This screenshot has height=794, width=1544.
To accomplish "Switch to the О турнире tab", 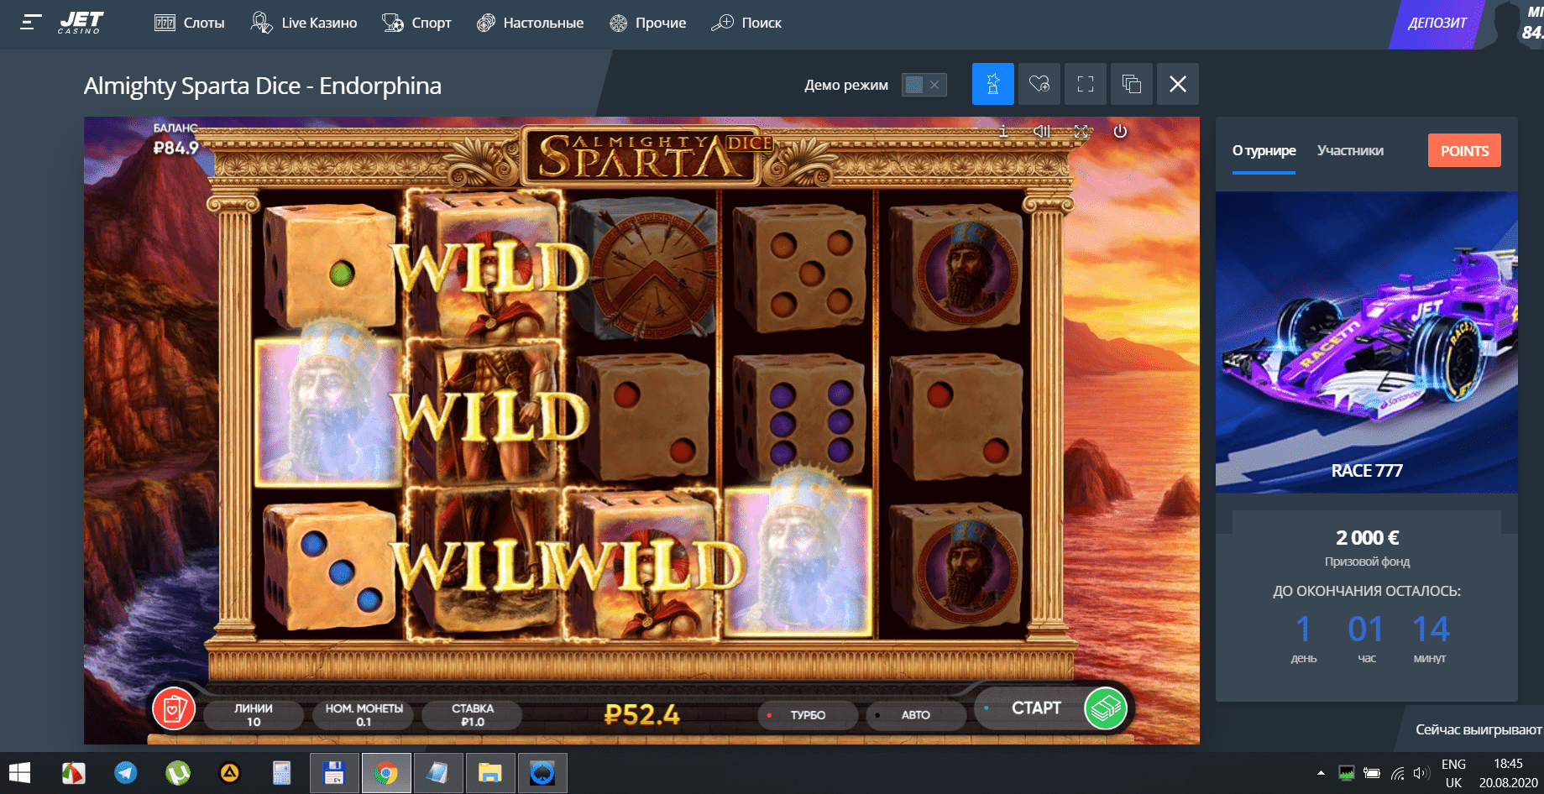I will click(1264, 151).
